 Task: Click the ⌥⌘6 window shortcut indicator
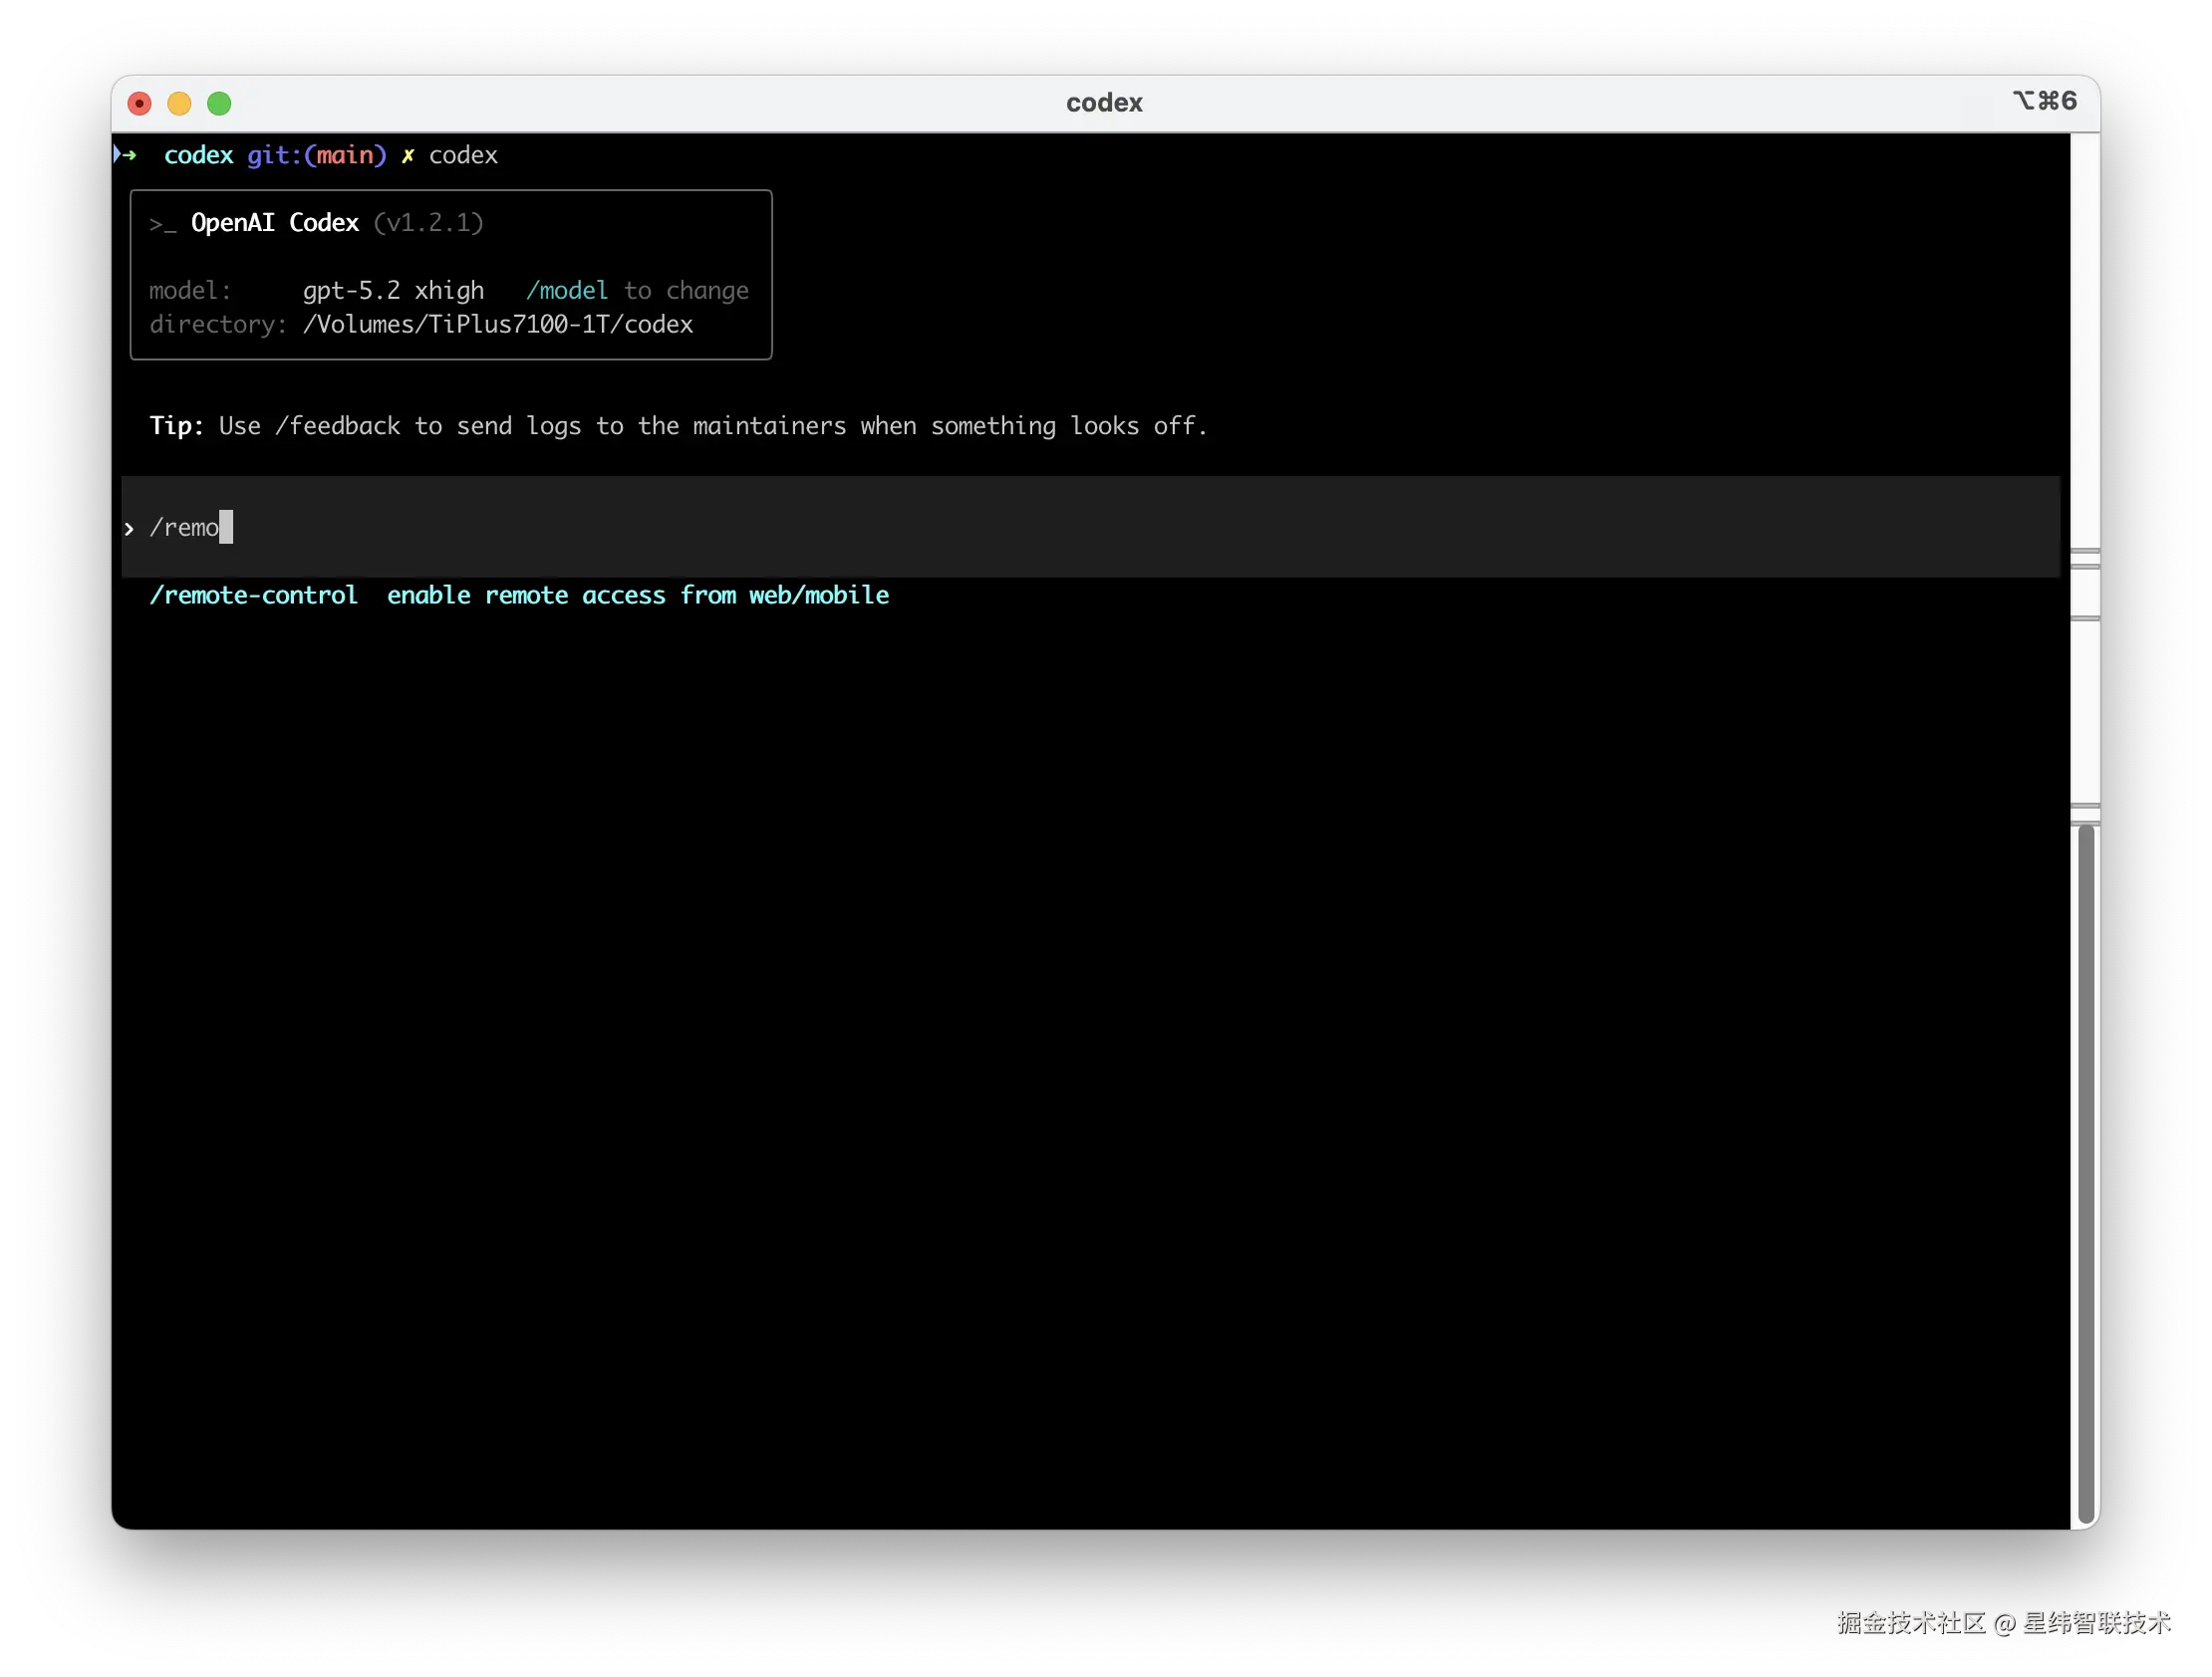pos(2044,102)
